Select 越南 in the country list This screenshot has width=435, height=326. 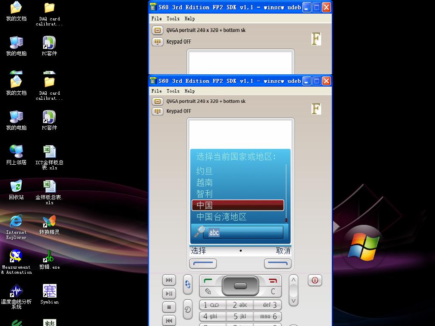click(204, 183)
